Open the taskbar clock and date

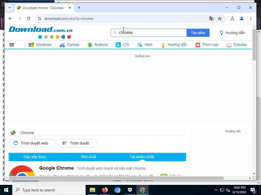coord(239,190)
